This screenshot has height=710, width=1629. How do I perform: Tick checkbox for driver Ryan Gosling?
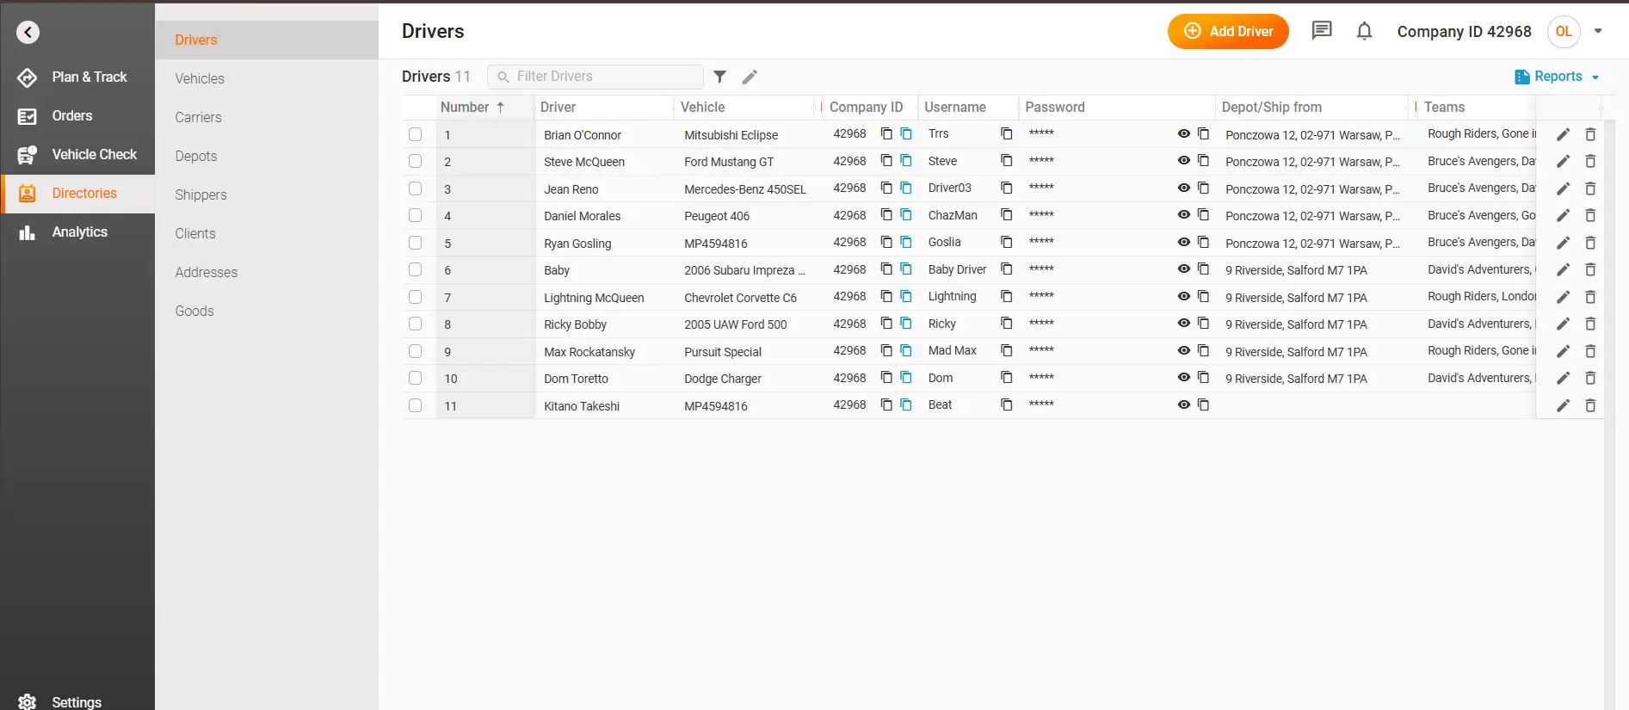(416, 243)
